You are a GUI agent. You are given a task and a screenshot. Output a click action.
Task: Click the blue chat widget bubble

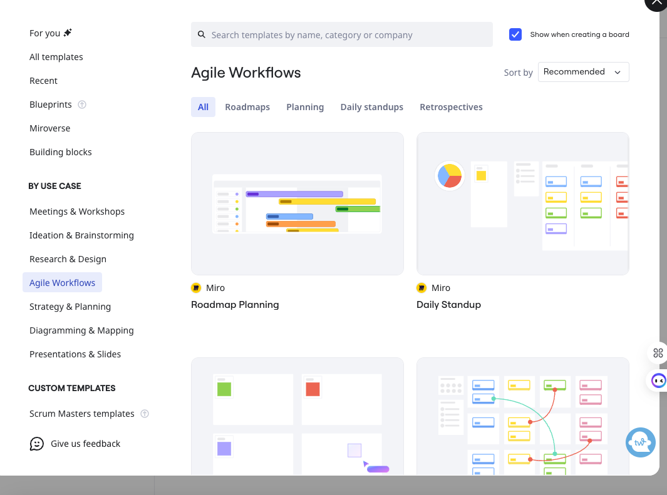(640, 442)
